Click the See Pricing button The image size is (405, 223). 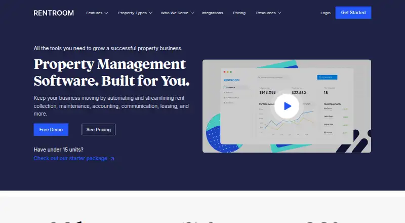98,130
